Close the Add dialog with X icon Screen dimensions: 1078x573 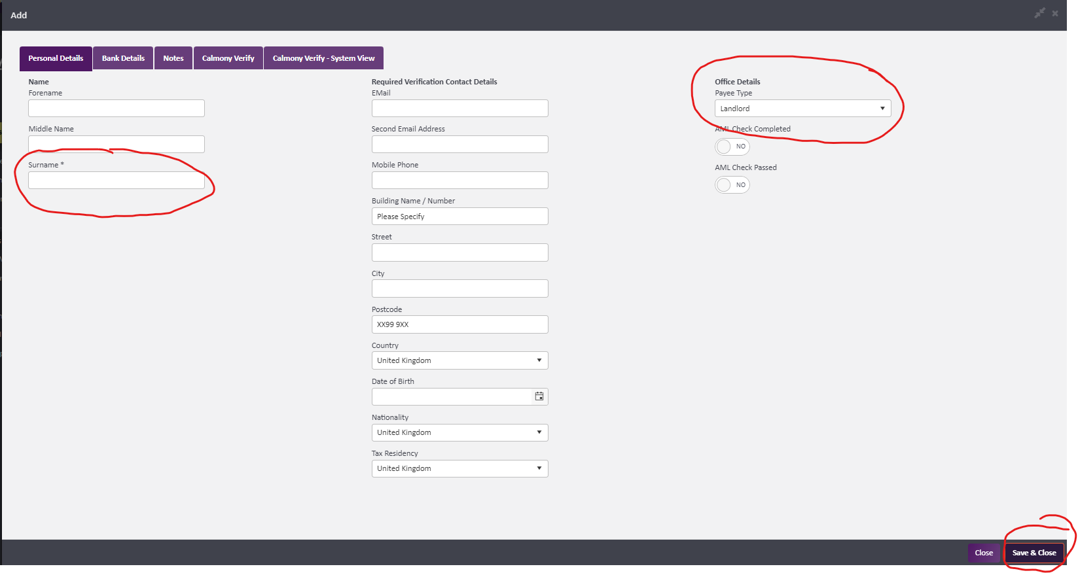(x=1055, y=13)
